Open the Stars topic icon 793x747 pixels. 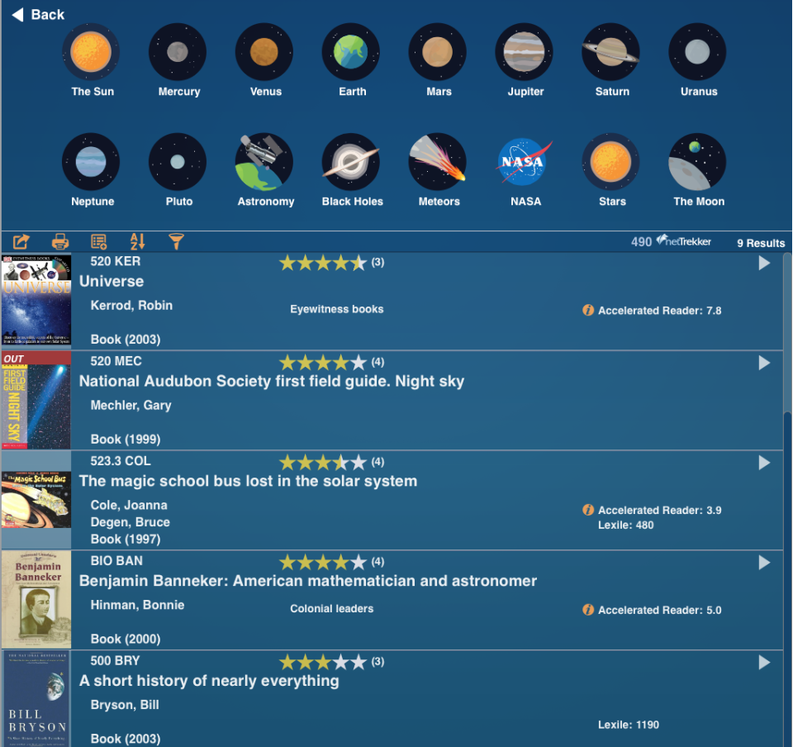coord(611,162)
